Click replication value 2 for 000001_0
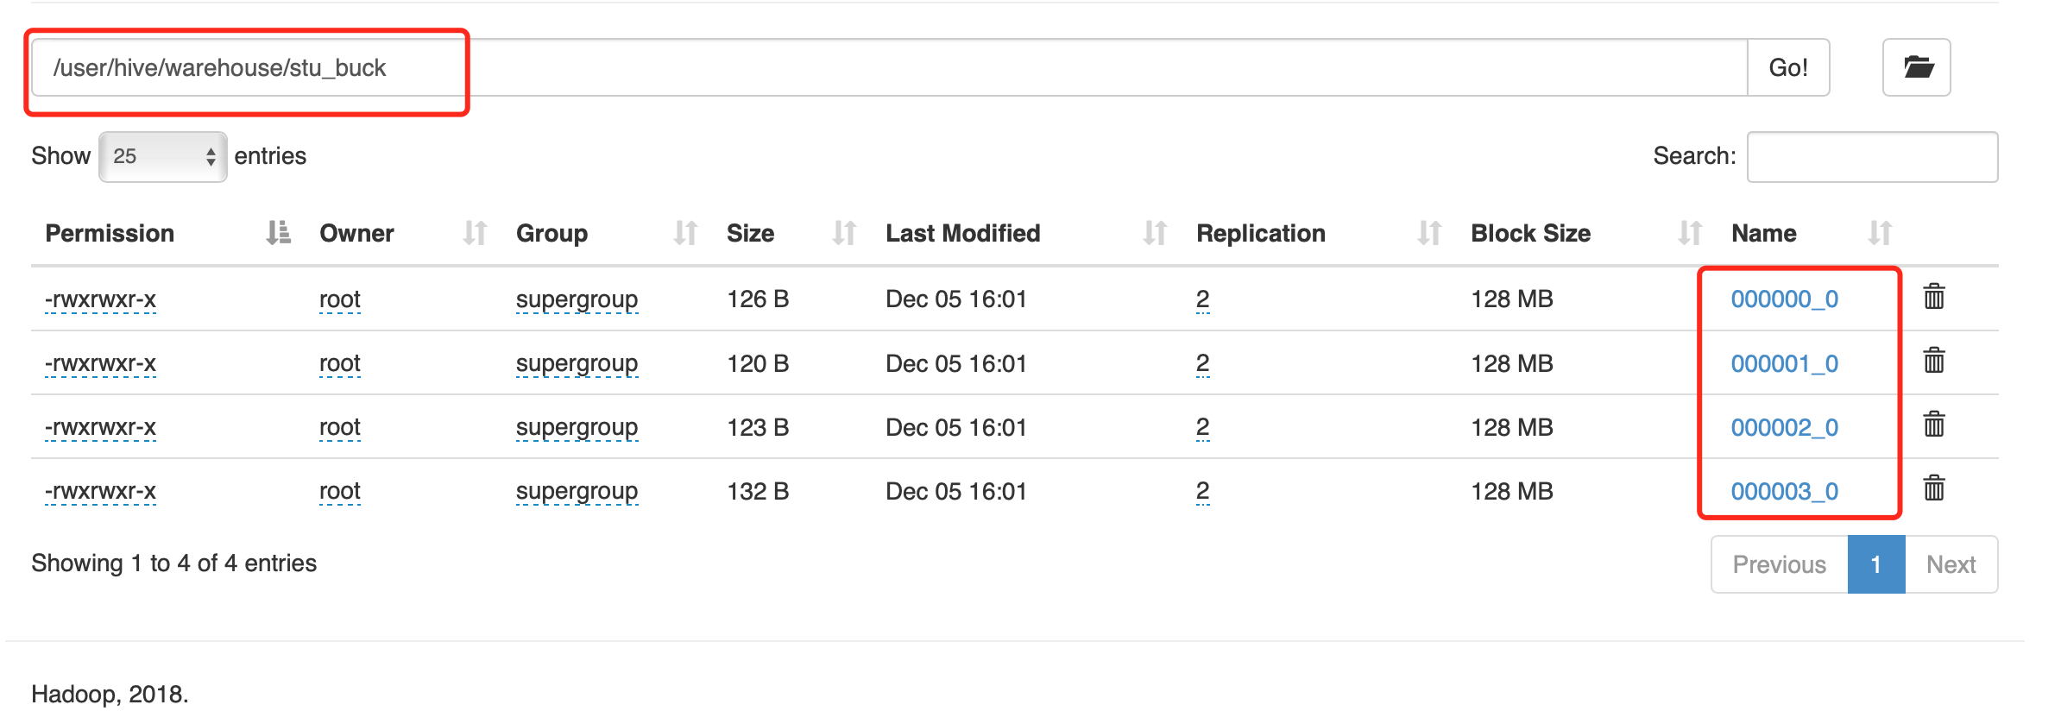 tap(1202, 364)
